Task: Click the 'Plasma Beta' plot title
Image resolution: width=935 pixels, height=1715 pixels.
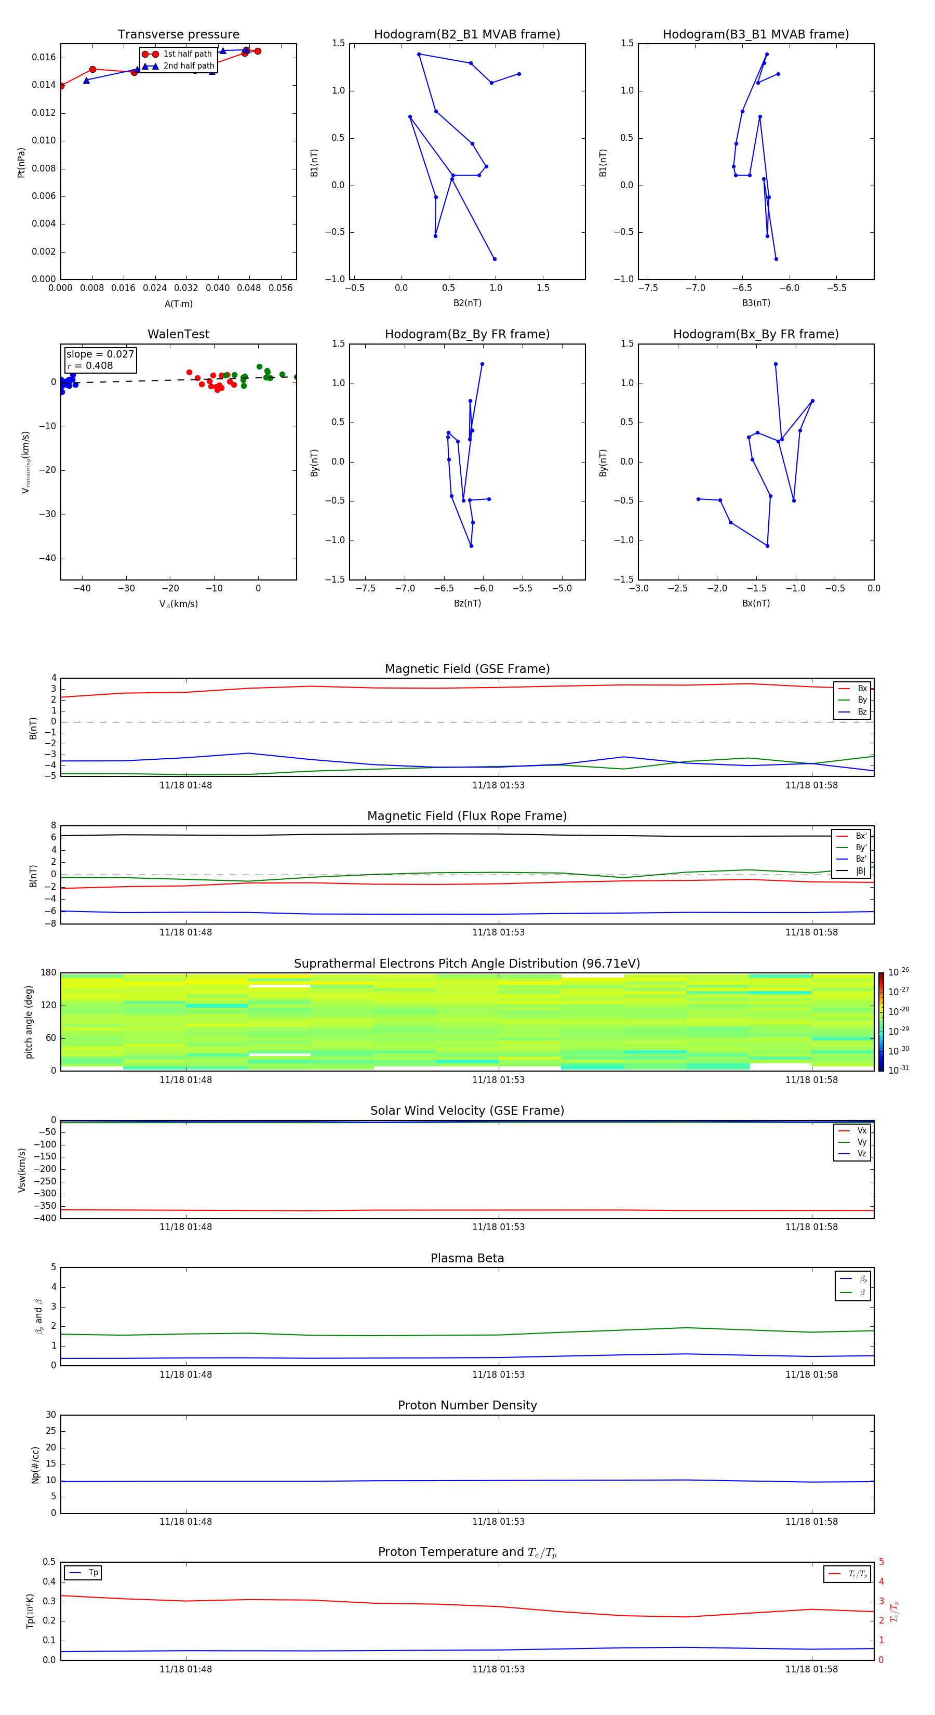Action: click(x=467, y=1258)
